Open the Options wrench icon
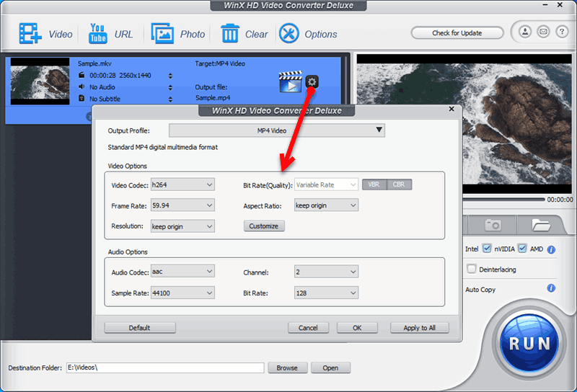This screenshot has width=577, height=392. point(289,33)
